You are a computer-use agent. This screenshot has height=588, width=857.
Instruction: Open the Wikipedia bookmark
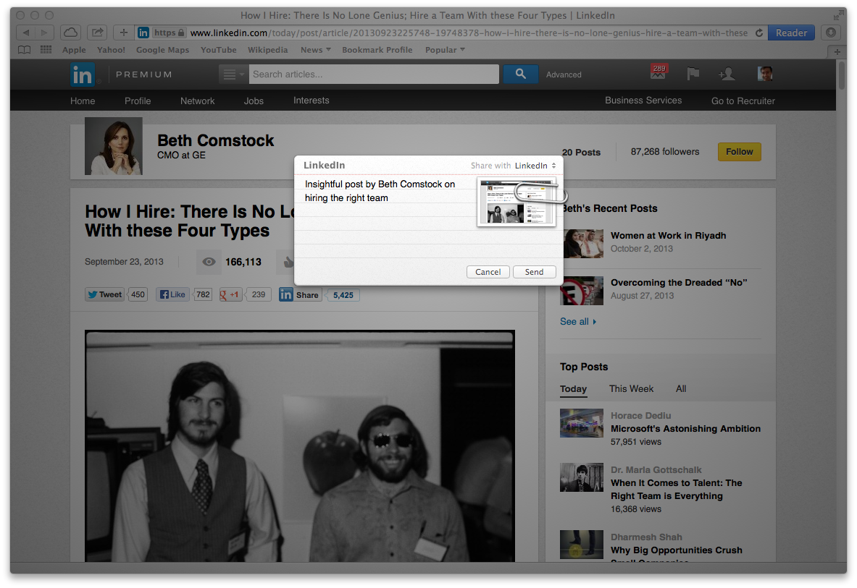coord(268,50)
